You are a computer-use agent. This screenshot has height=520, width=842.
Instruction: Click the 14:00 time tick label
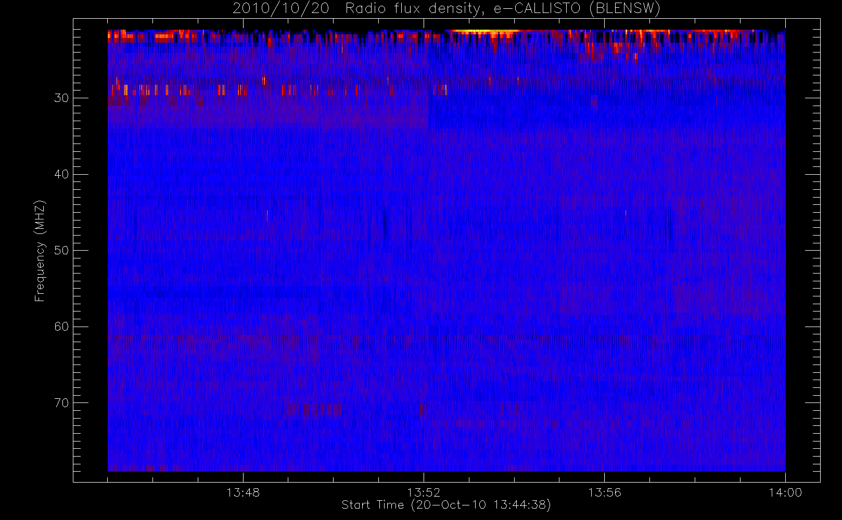(x=785, y=492)
